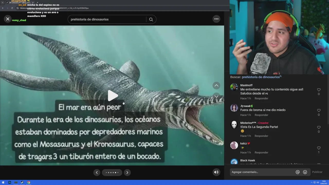The height and width of the screenshot is (185, 329).
Task: Open the Xbox app on the taskbar
Action: coord(16,182)
